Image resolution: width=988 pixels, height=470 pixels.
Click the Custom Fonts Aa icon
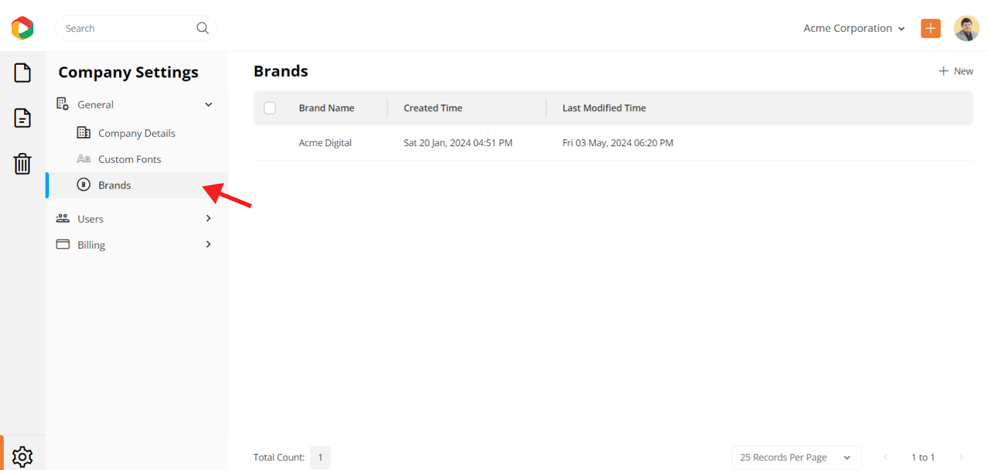(x=84, y=159)
